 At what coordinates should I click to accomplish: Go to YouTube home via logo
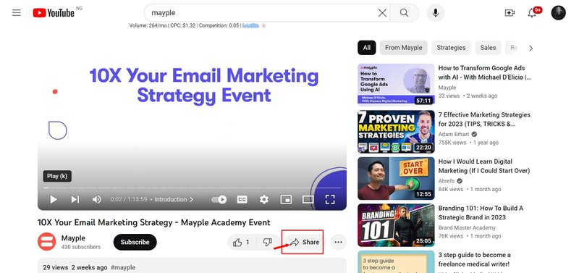point(54,13)
